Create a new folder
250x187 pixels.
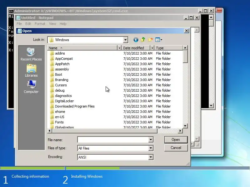(x=150, y=40)
